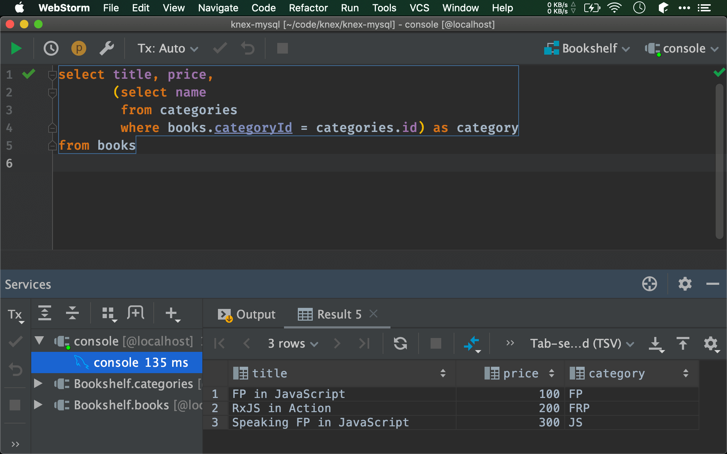The height and width of the screenshot is (454, 727).
Task: Click the history/recent queries icon
Action: pyautogui.click(x=50, y=48)
